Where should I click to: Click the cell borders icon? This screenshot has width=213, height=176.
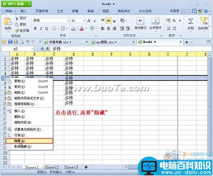(54, 28)
